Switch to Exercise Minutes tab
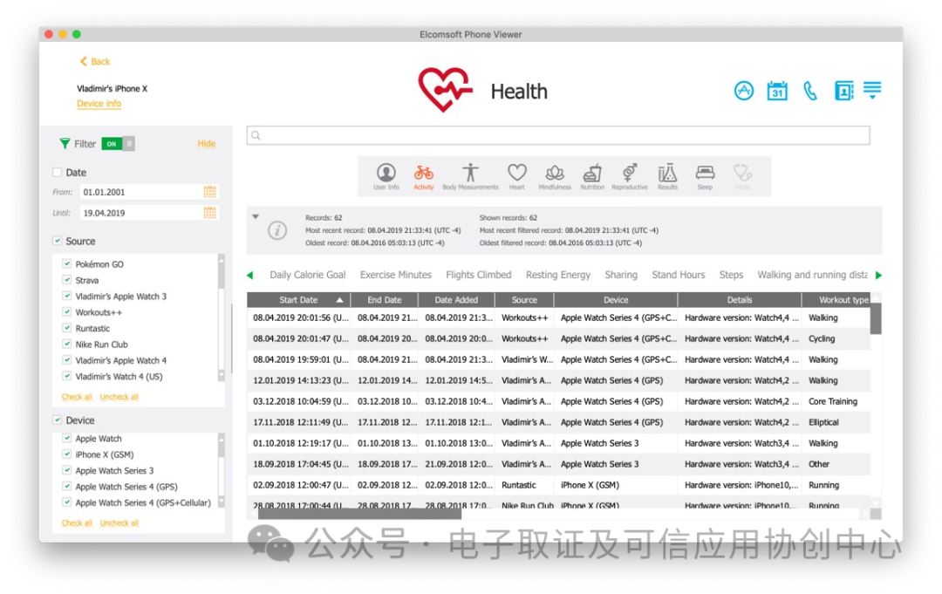The height and width of the screenshot is (594, 942). coord(396,275)
